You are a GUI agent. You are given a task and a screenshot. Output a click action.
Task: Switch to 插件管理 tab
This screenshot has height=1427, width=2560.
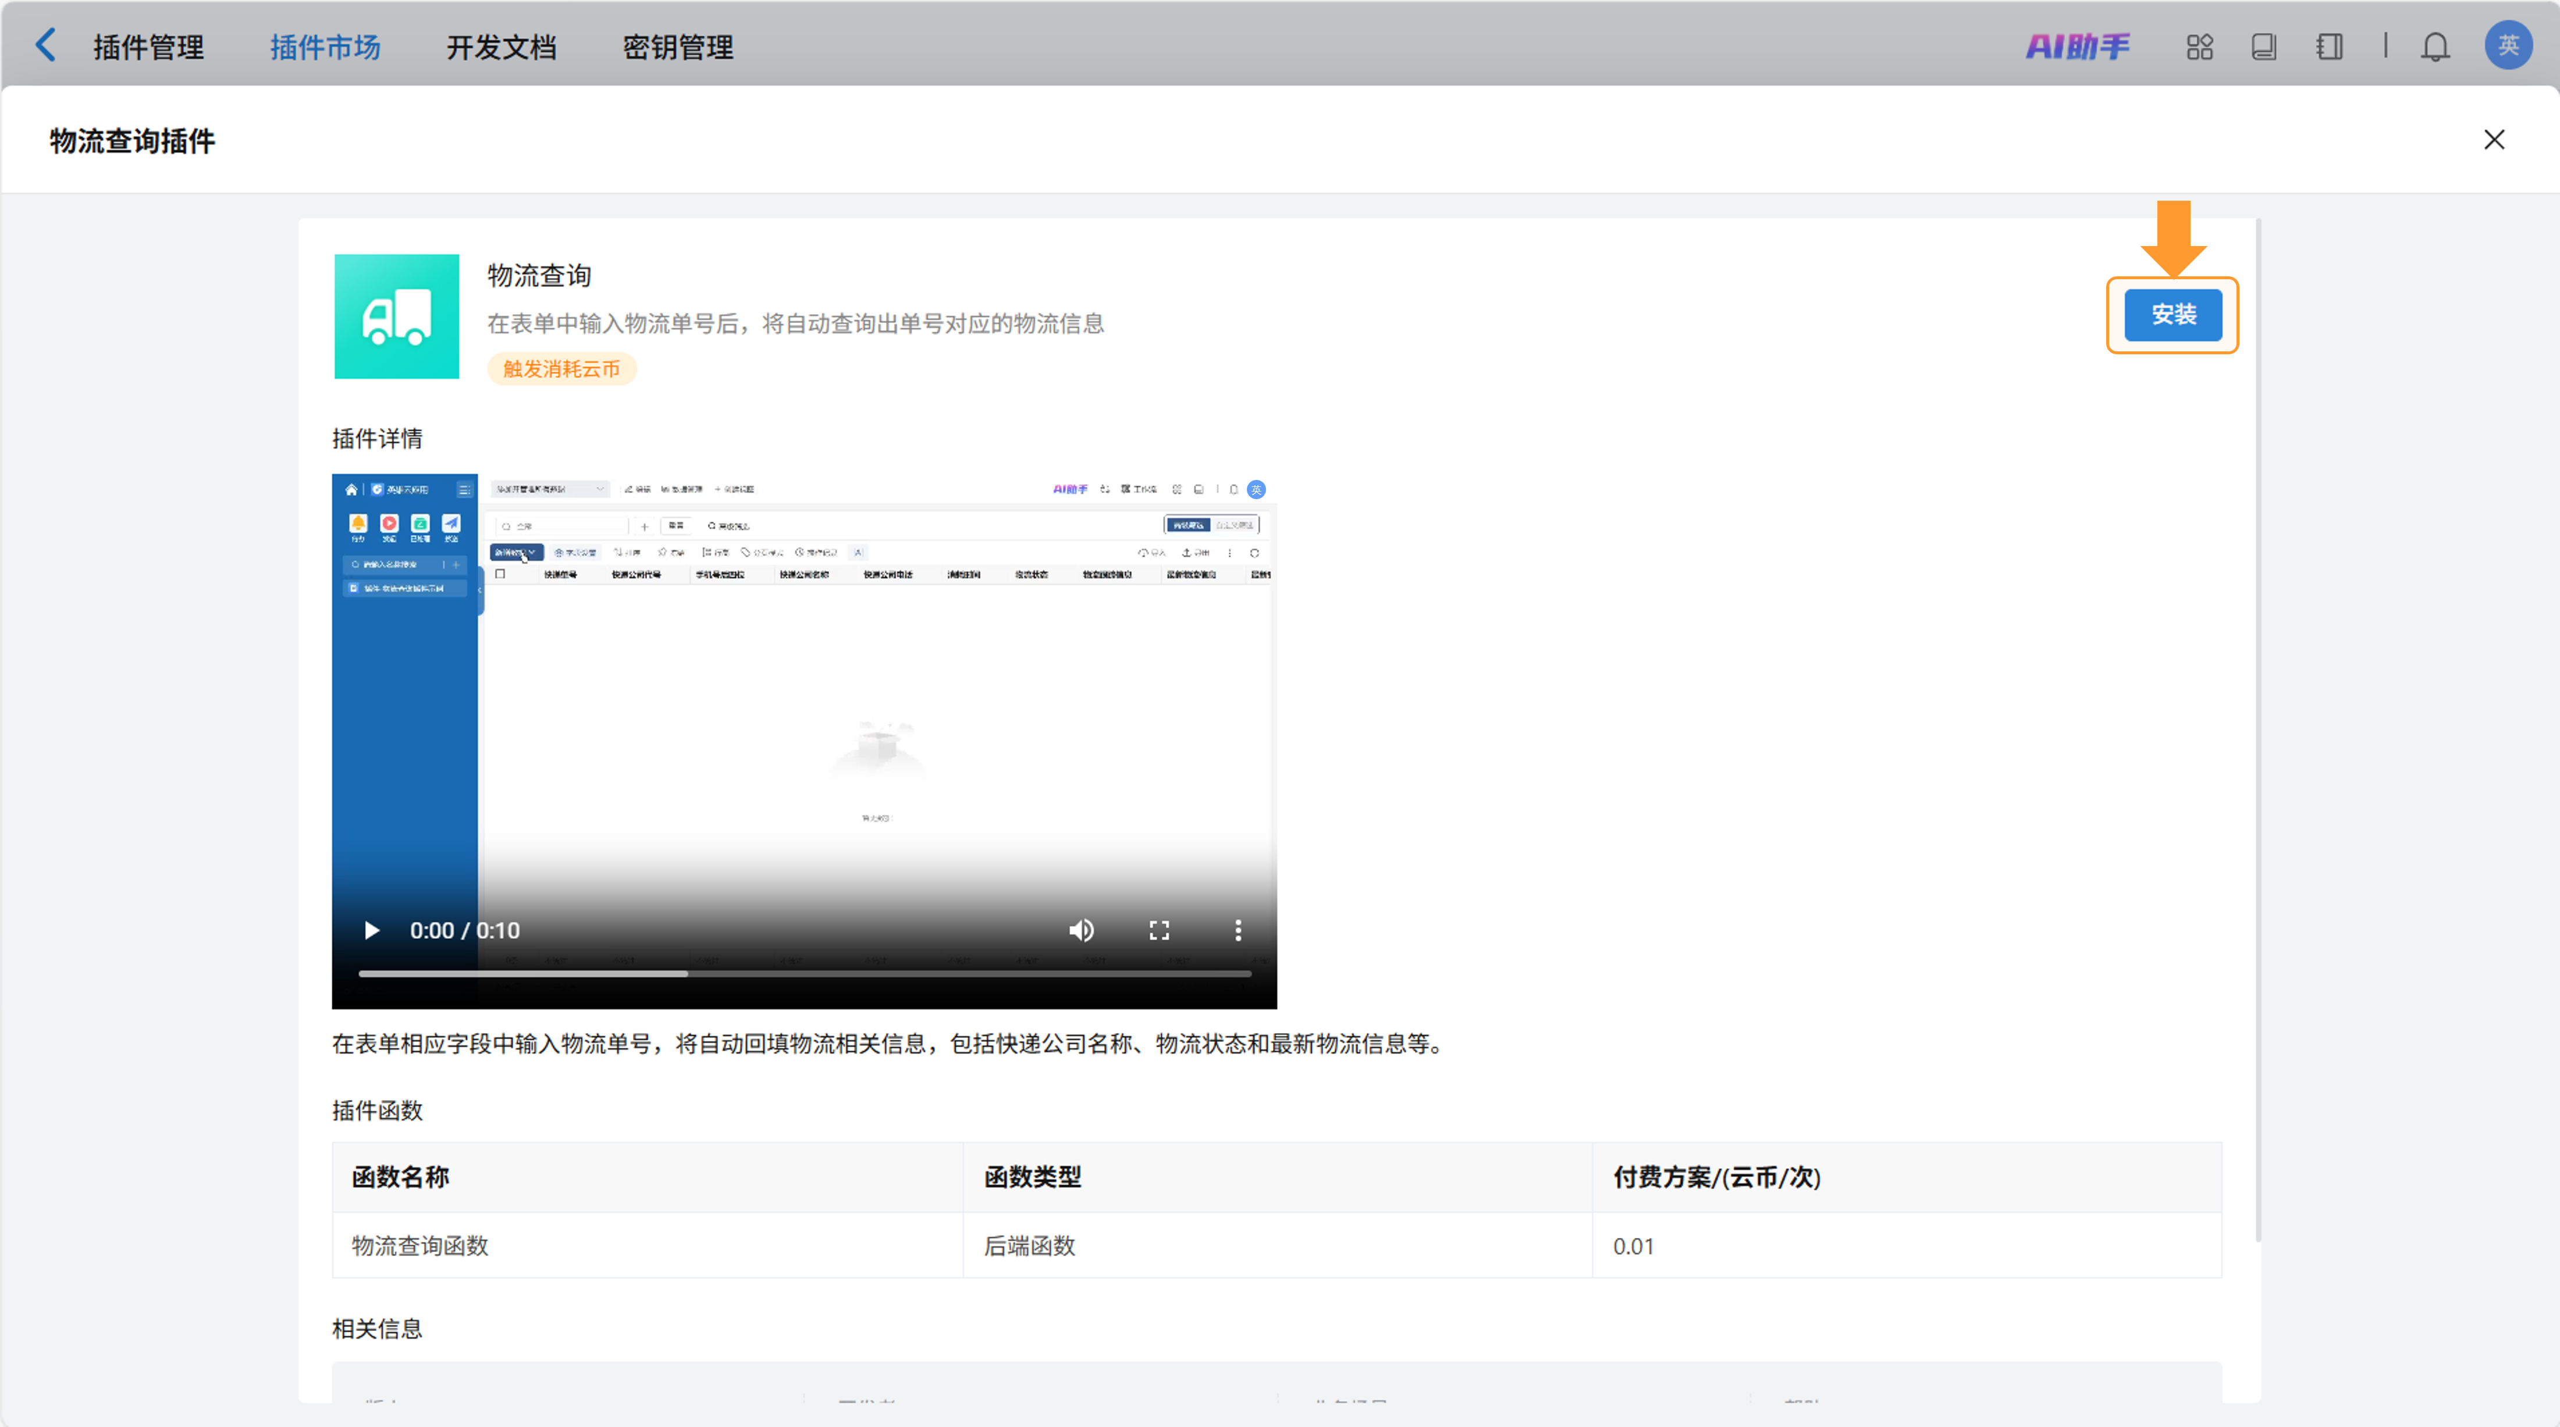[149, 47]
